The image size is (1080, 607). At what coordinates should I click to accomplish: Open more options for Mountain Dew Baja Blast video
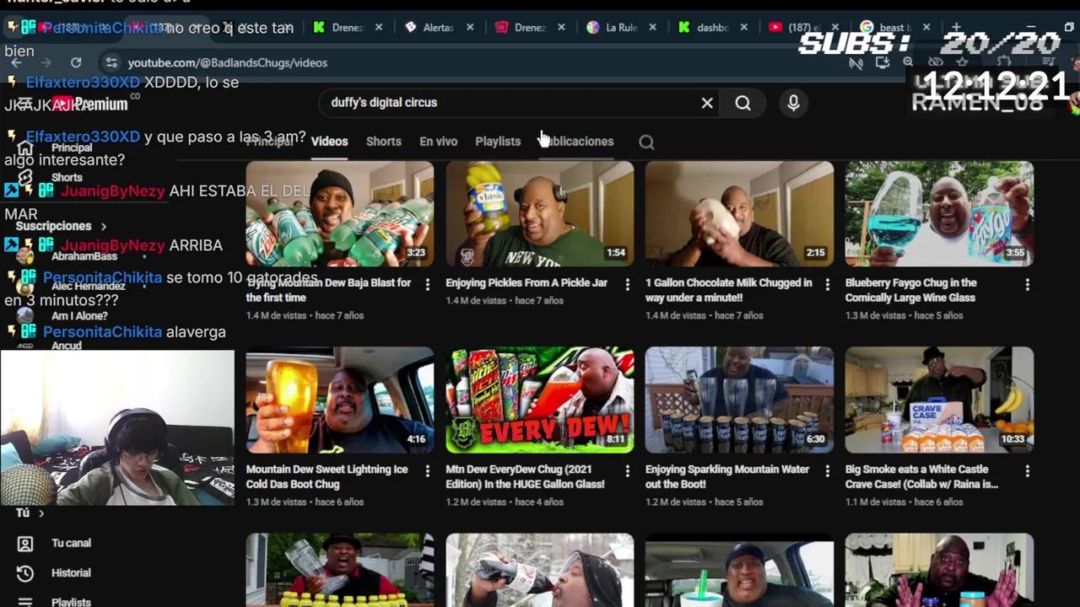click(427, 285)
